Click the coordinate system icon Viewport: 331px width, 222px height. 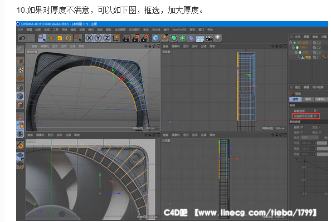(x=116, y=38)
